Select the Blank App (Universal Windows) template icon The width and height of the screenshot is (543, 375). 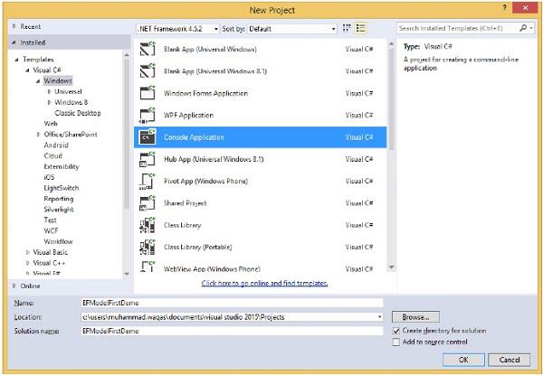(148, 49)
